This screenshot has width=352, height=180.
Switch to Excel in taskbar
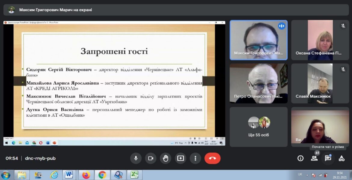pyautogui.click(x=134, y=175)
